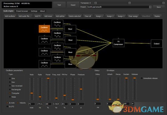
Task: Click the Sustain value field 100
Action: coord(126,103)
